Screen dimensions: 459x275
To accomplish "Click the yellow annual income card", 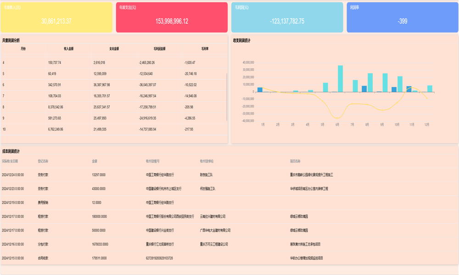I will click(56, 17).
